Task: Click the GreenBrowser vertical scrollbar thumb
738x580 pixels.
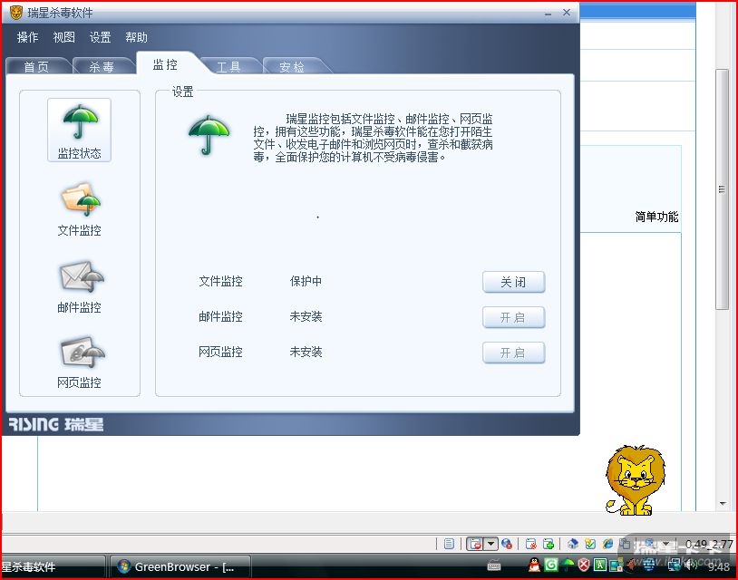Action: pos(722,189)
